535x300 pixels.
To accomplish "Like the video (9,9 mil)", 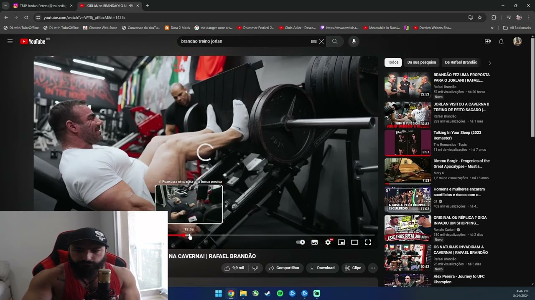I will pos(234,268).
